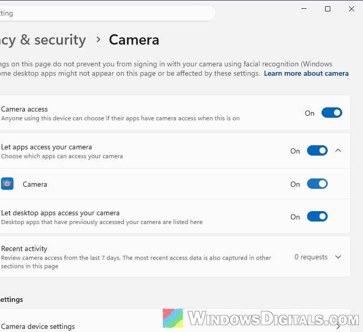Toggle Let apps access your camera switch
363x332 pixels.
pos(317,151)
